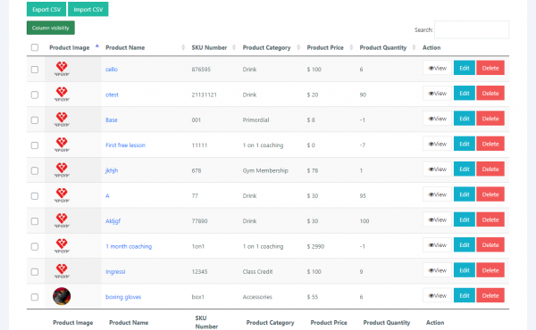Viewport: 536px width, 330px height.
Task: Click the Ingressi product logo image
Action: coord(62,271)
